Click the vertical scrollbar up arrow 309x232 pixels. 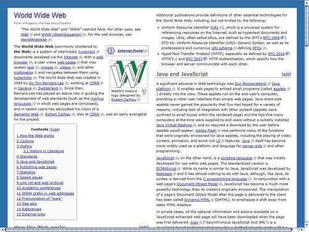click(307, 2)
